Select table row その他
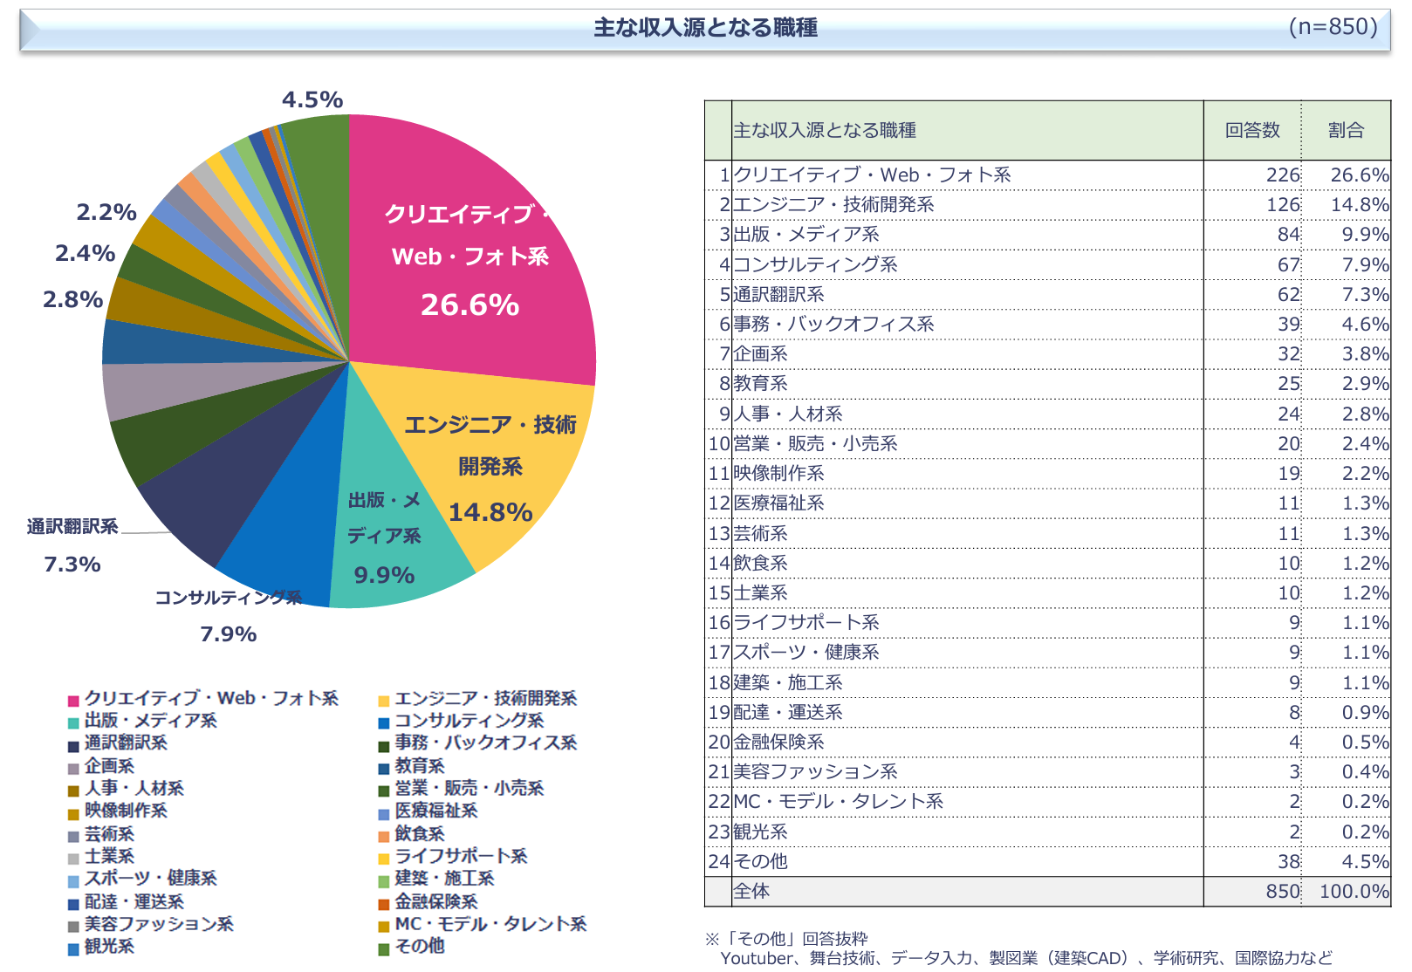 click(x=1047, y=862)
